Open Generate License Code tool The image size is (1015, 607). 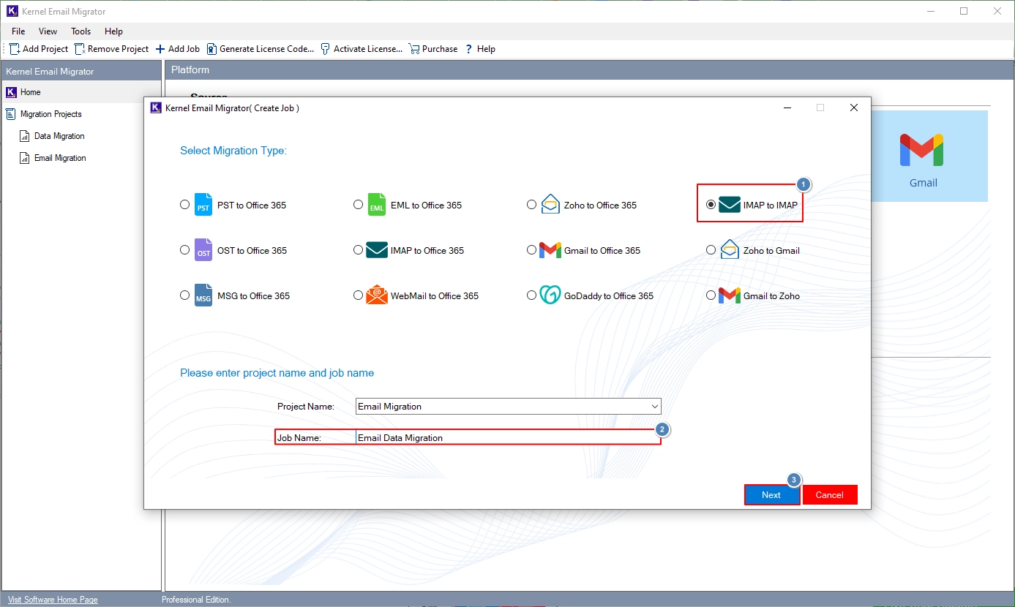pos(260,49)
